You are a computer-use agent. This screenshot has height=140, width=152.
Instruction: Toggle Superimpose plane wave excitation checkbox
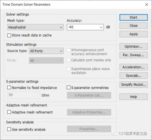69,69
